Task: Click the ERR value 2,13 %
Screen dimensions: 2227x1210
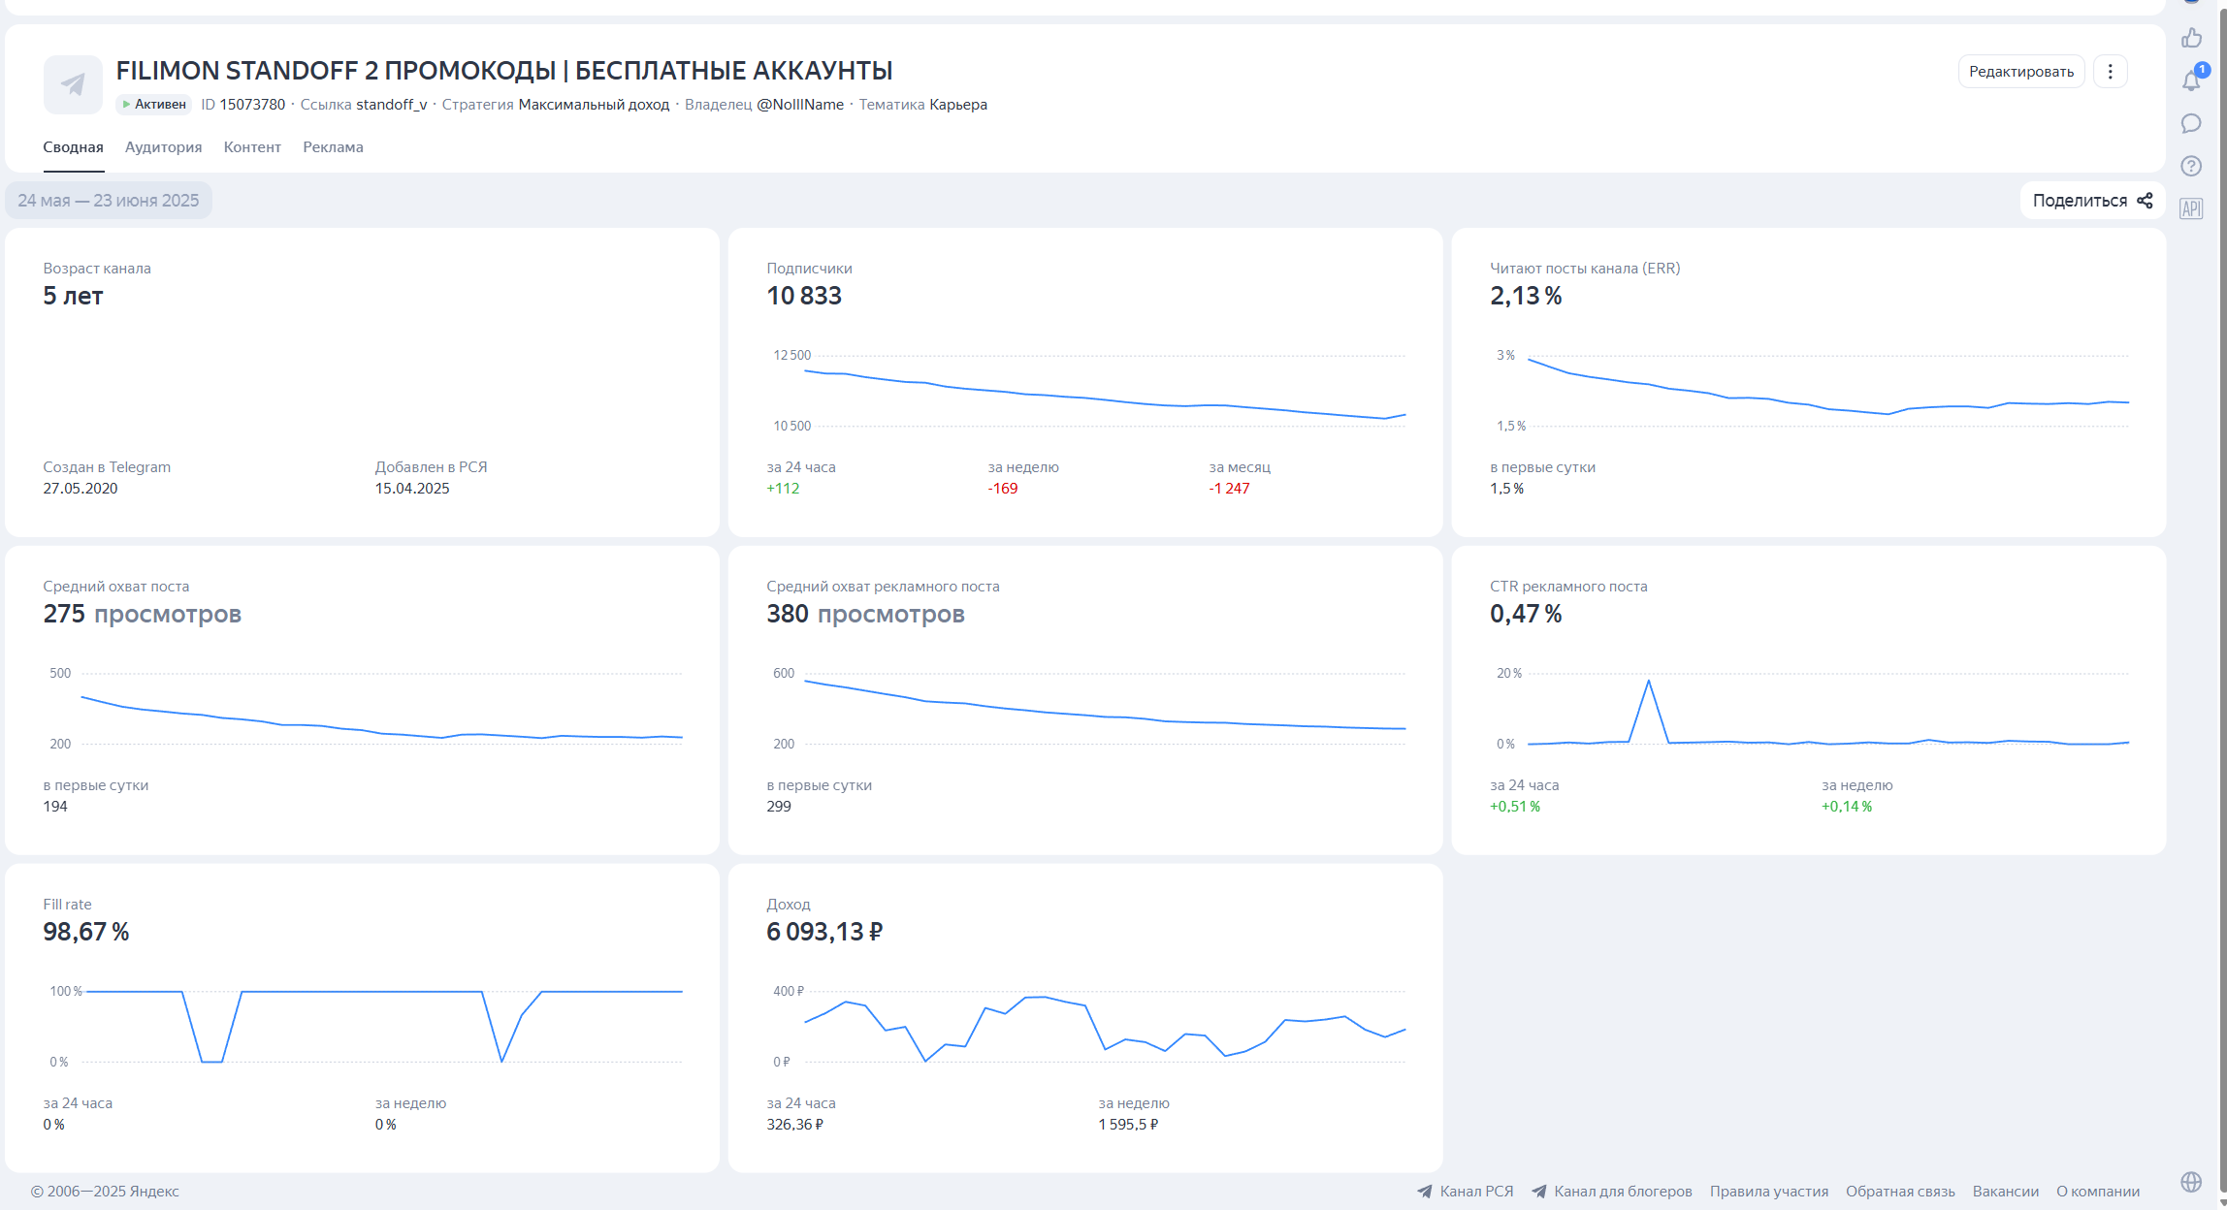Action: pyautogui.click(x=1526, y=296)
